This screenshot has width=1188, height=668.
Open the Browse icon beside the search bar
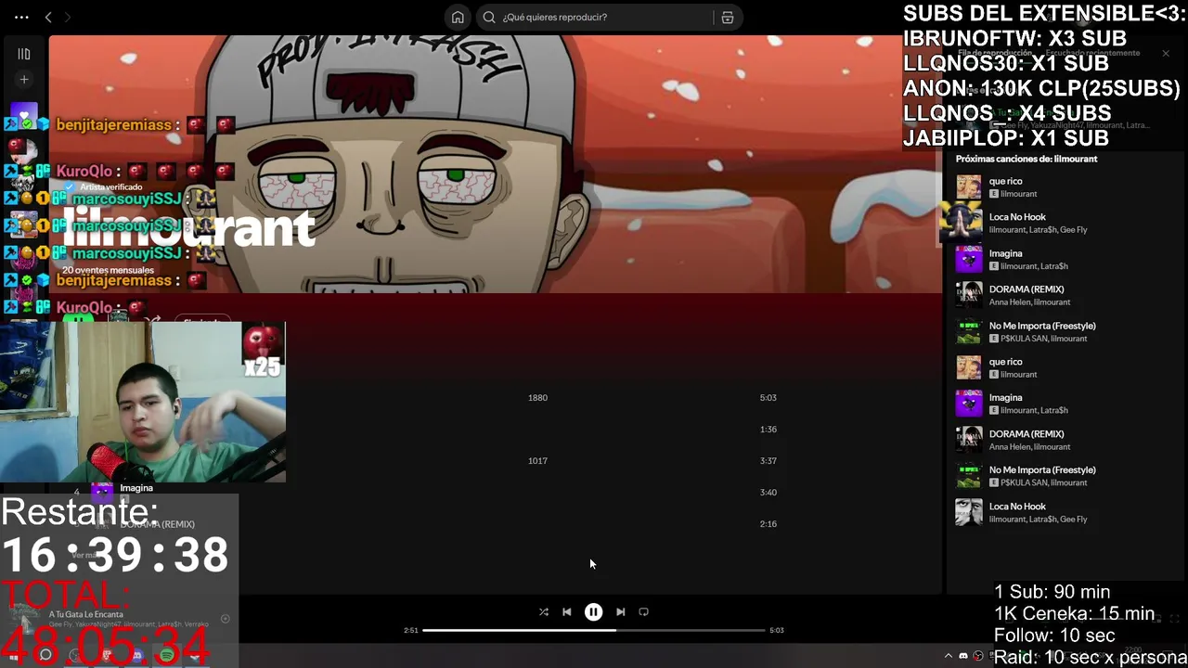pos(728,17)
